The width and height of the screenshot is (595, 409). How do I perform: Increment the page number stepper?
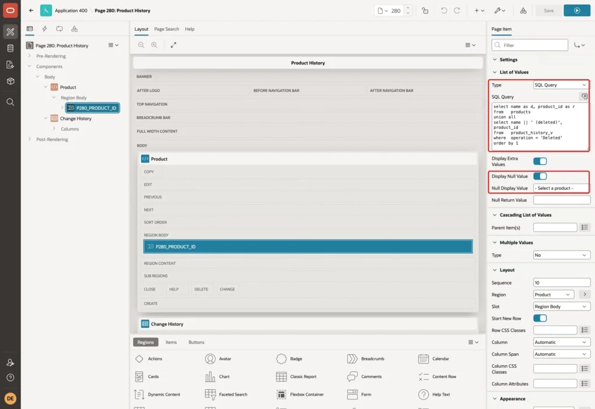point(408,8)
